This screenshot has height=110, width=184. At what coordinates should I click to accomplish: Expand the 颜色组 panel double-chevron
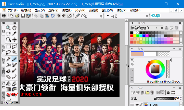coord(180,23)
